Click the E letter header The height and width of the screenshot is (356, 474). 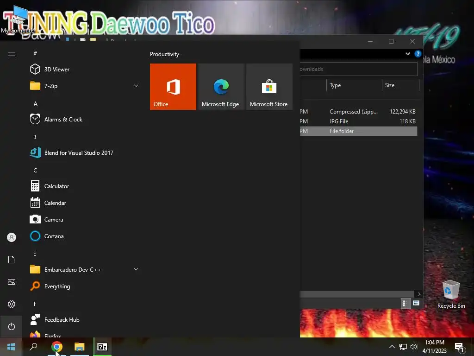point(35,254)
